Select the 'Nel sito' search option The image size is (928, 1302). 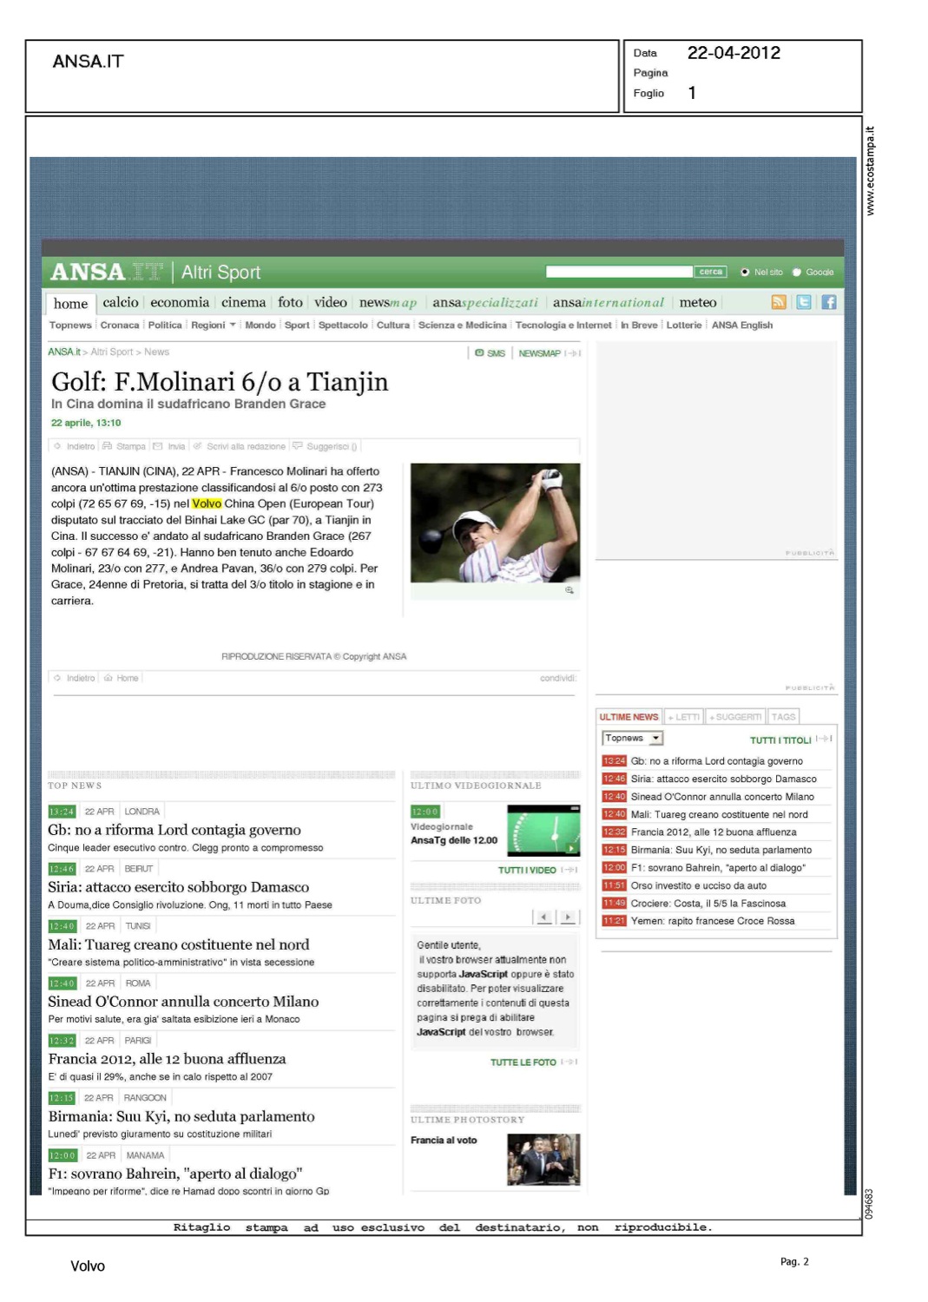(745, 273)
